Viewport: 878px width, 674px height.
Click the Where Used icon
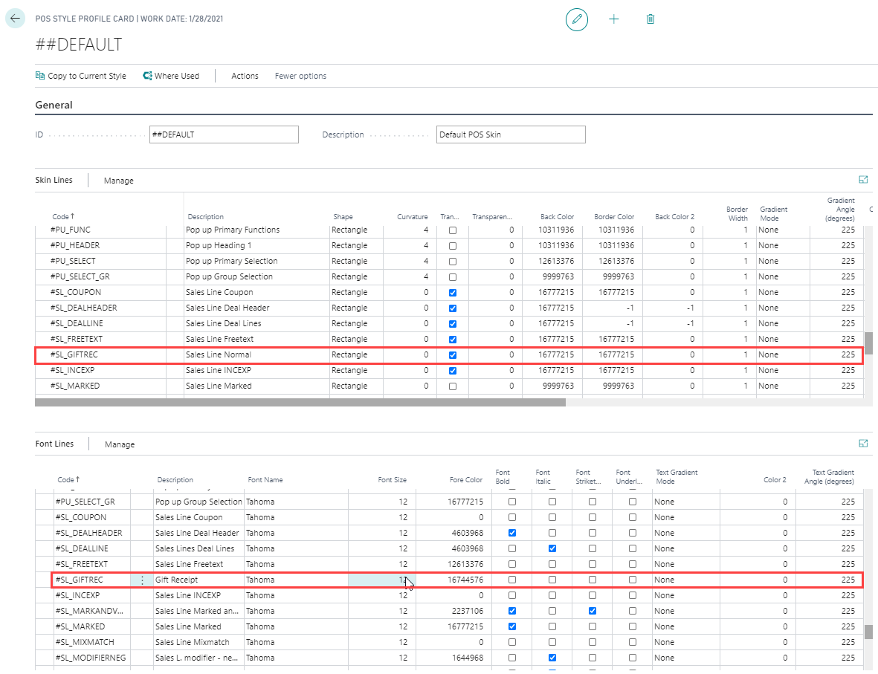click(148, 76)
